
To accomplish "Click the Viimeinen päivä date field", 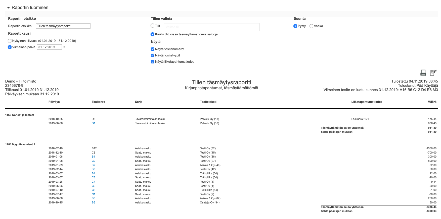I will point(49,47).
